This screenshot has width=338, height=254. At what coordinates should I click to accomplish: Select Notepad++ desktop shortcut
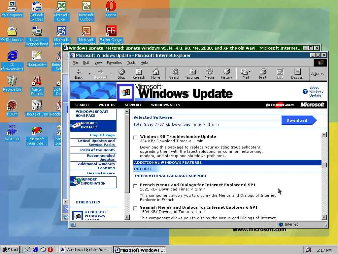tap(37, 59)
